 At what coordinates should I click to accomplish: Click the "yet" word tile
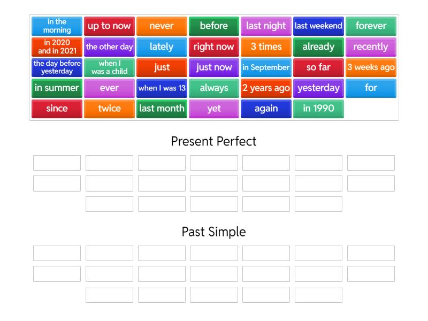[x=213, y=109]
